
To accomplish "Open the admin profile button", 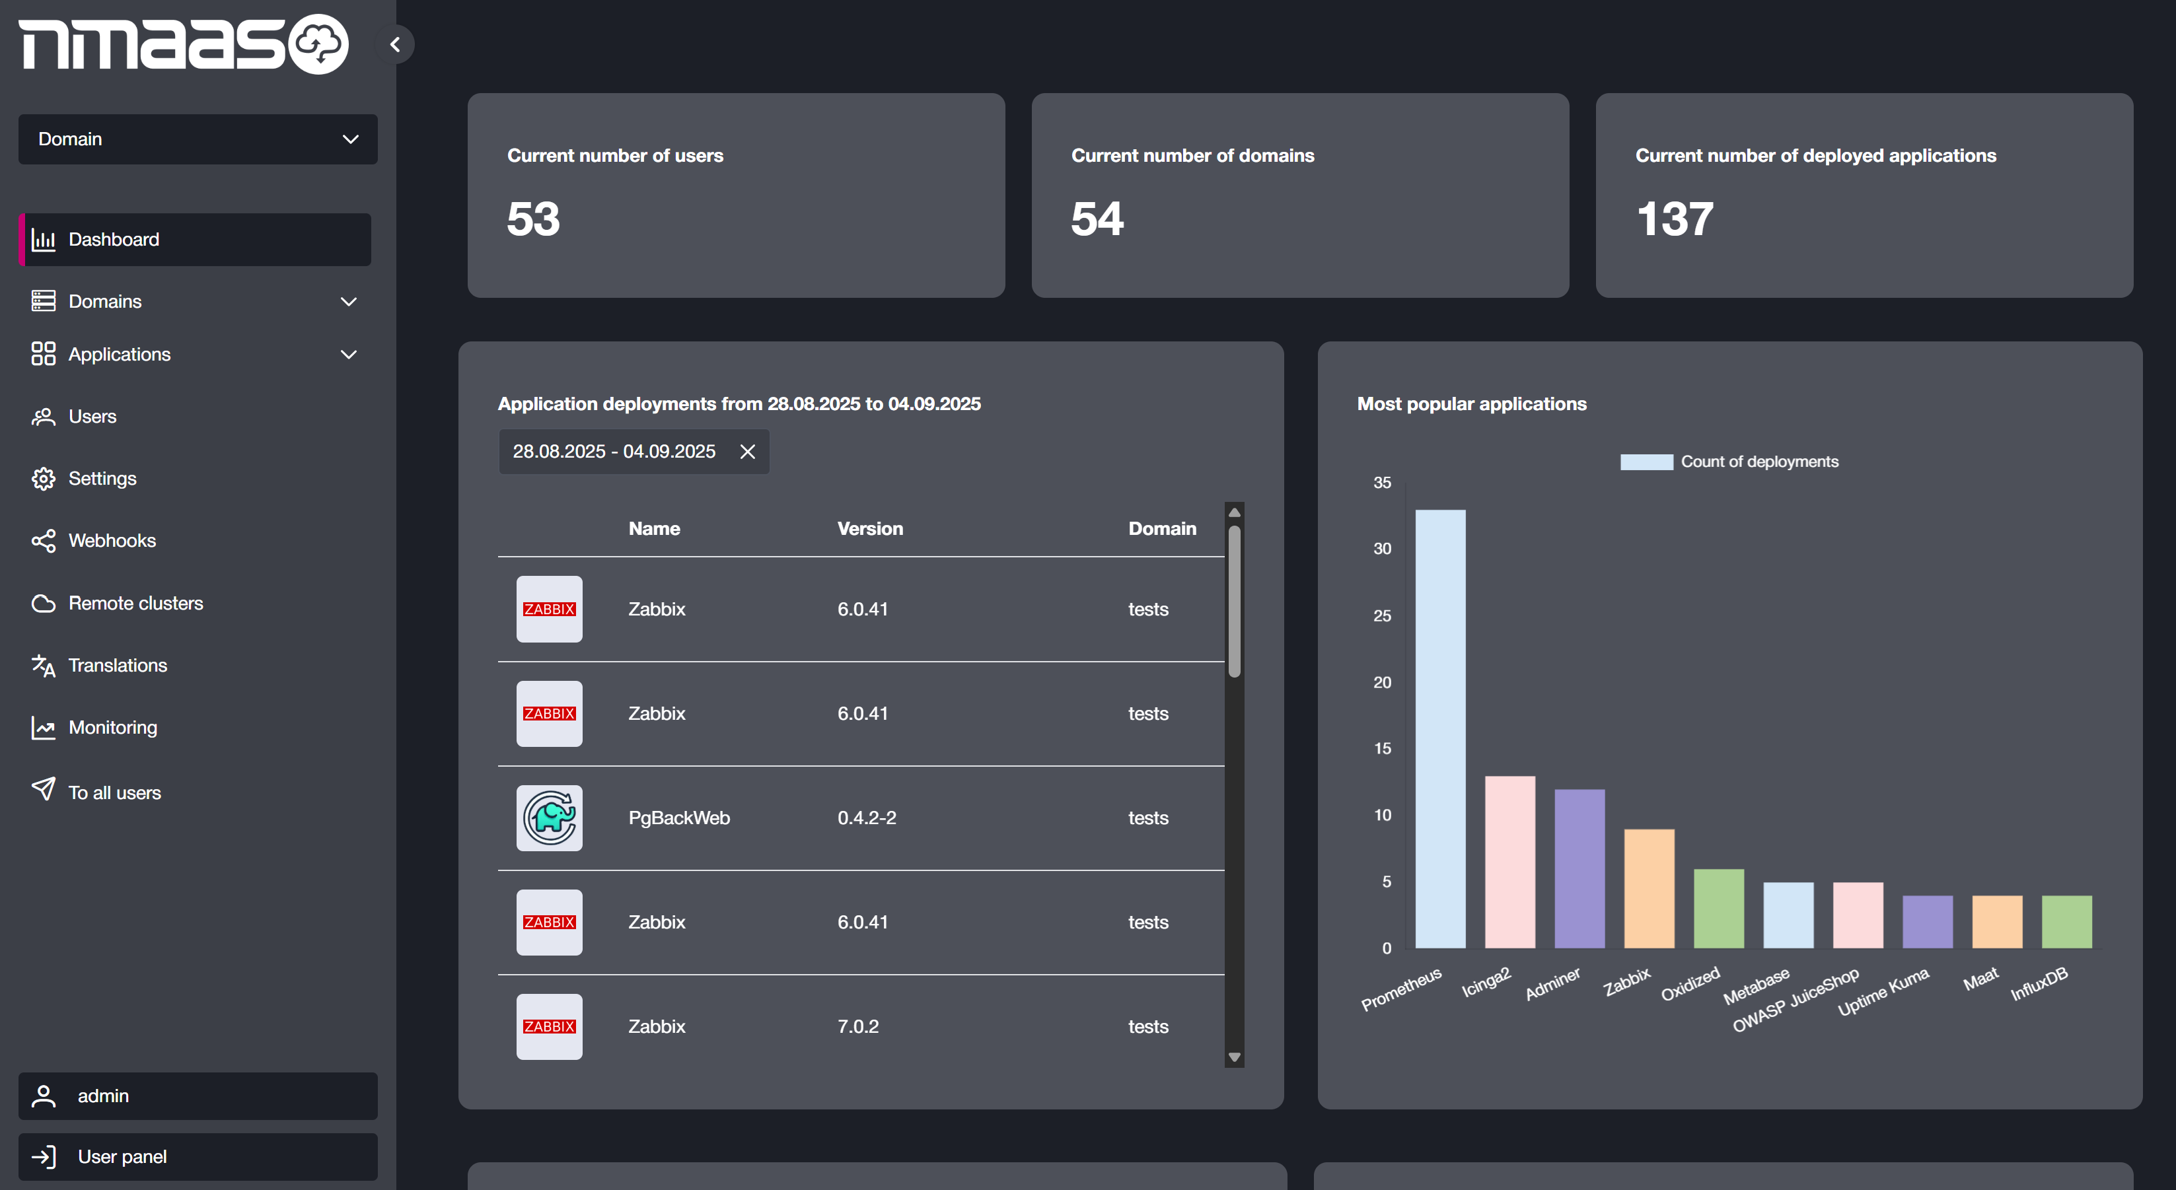I will [198, 1096].
